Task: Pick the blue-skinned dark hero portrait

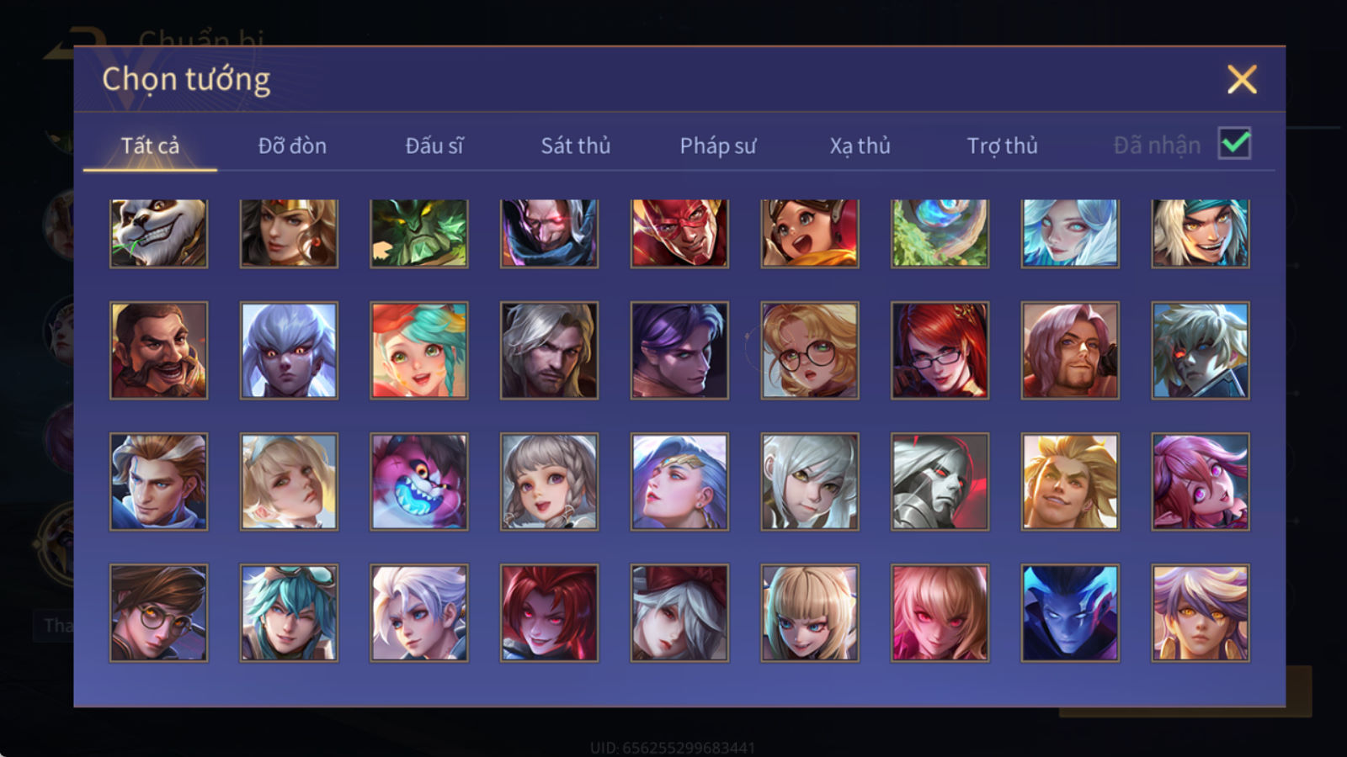Action: click(1070, 612)
